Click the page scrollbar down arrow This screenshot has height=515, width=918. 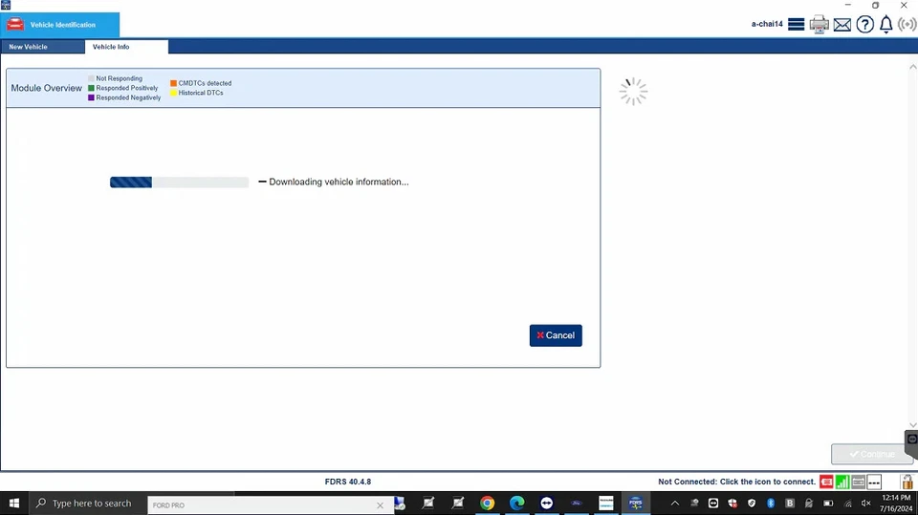pyautogui.click(x=912, y=425)
